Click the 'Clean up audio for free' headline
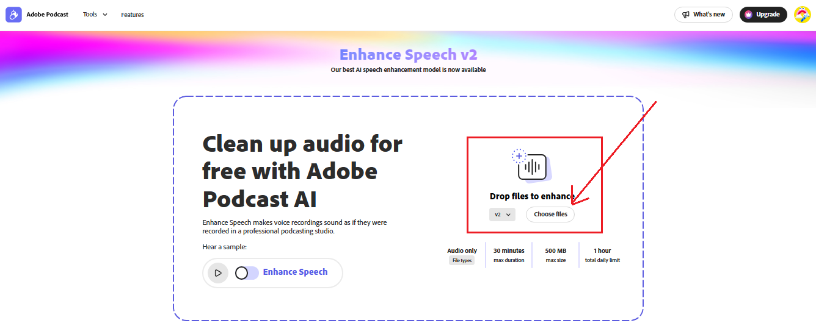The image size is (816, 323). [x=302, y=172]
